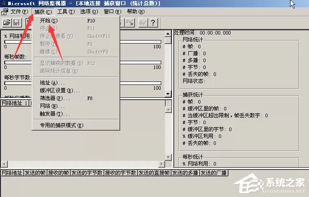Click the open folder toolbar icon
The height and width of the screenshot is (197, 309).
[x=7, y=22]
